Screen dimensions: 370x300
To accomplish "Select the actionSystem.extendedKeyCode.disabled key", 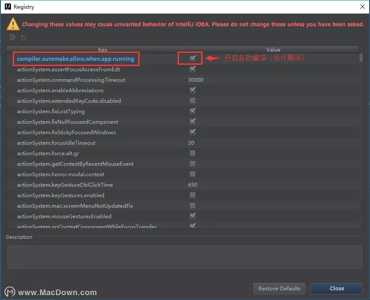I will click(69, 101).
